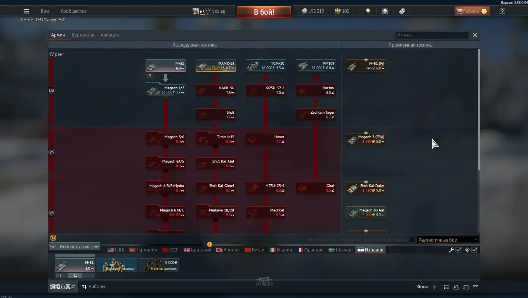Viewport: 528px width, 298px height.
Task: Click the warning shield icon below tree
Action: pyautogui.click(x=54, y=239)
